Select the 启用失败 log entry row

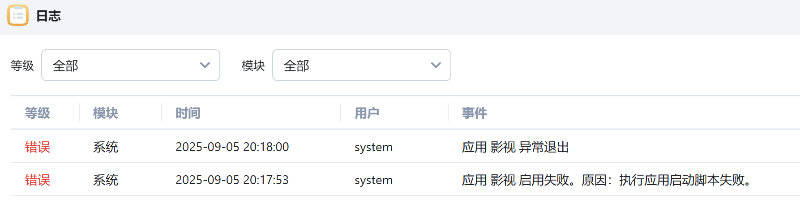(405, 180)
